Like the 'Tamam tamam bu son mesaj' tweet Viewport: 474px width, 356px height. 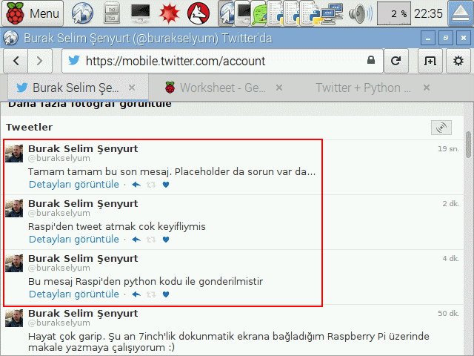pos(166,185)
